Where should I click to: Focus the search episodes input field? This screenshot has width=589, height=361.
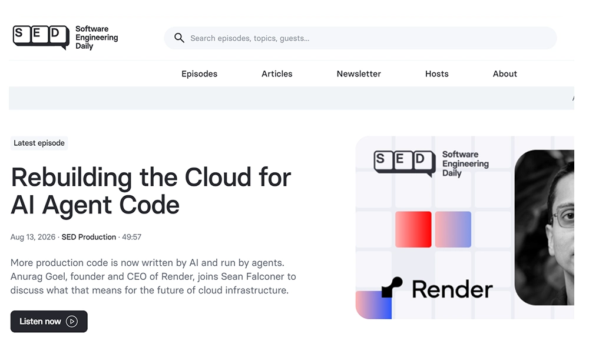pyautogui.click(x=360, y=38)
